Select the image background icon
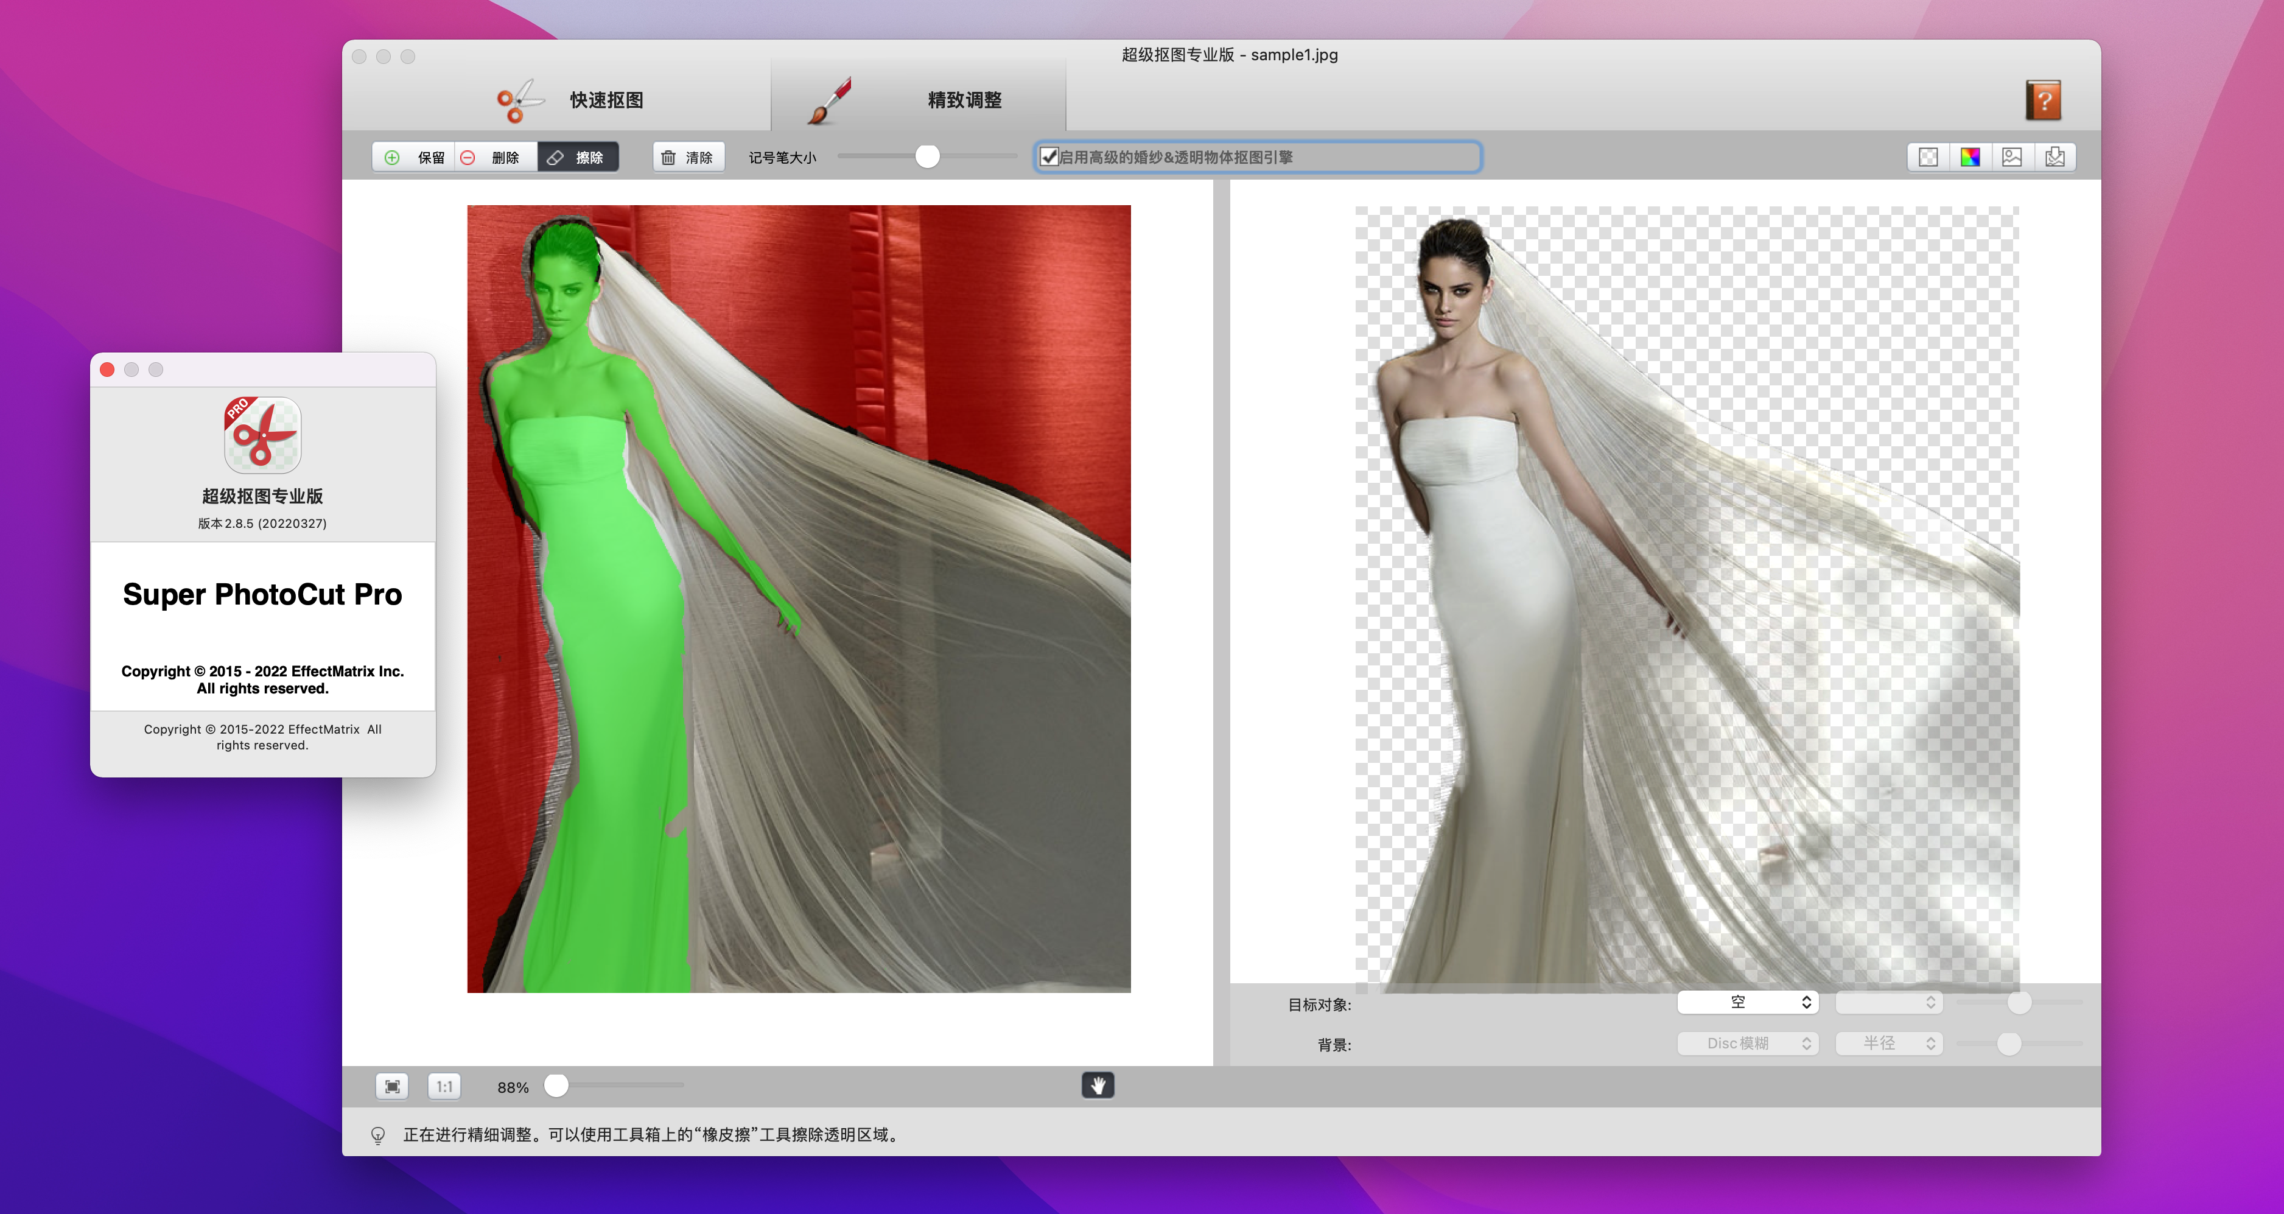 coord(2012,157)
